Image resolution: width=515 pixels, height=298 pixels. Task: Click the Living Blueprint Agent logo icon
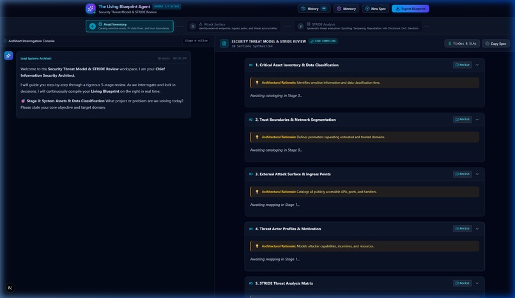91,8
